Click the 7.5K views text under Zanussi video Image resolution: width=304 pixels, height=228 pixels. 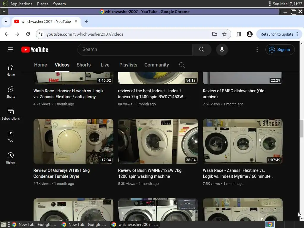point(211,183)
